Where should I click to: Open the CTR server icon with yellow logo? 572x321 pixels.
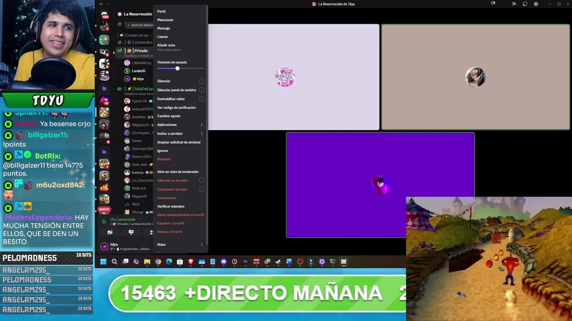(104, 188)
